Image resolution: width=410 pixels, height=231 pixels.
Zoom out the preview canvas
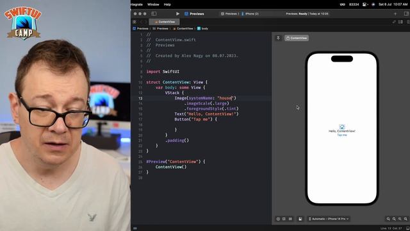click(388, 219)
